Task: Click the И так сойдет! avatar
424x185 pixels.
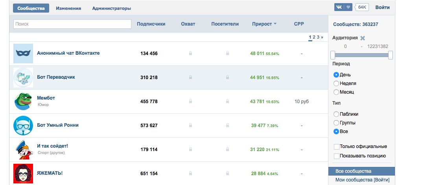Action: [23, 150]
